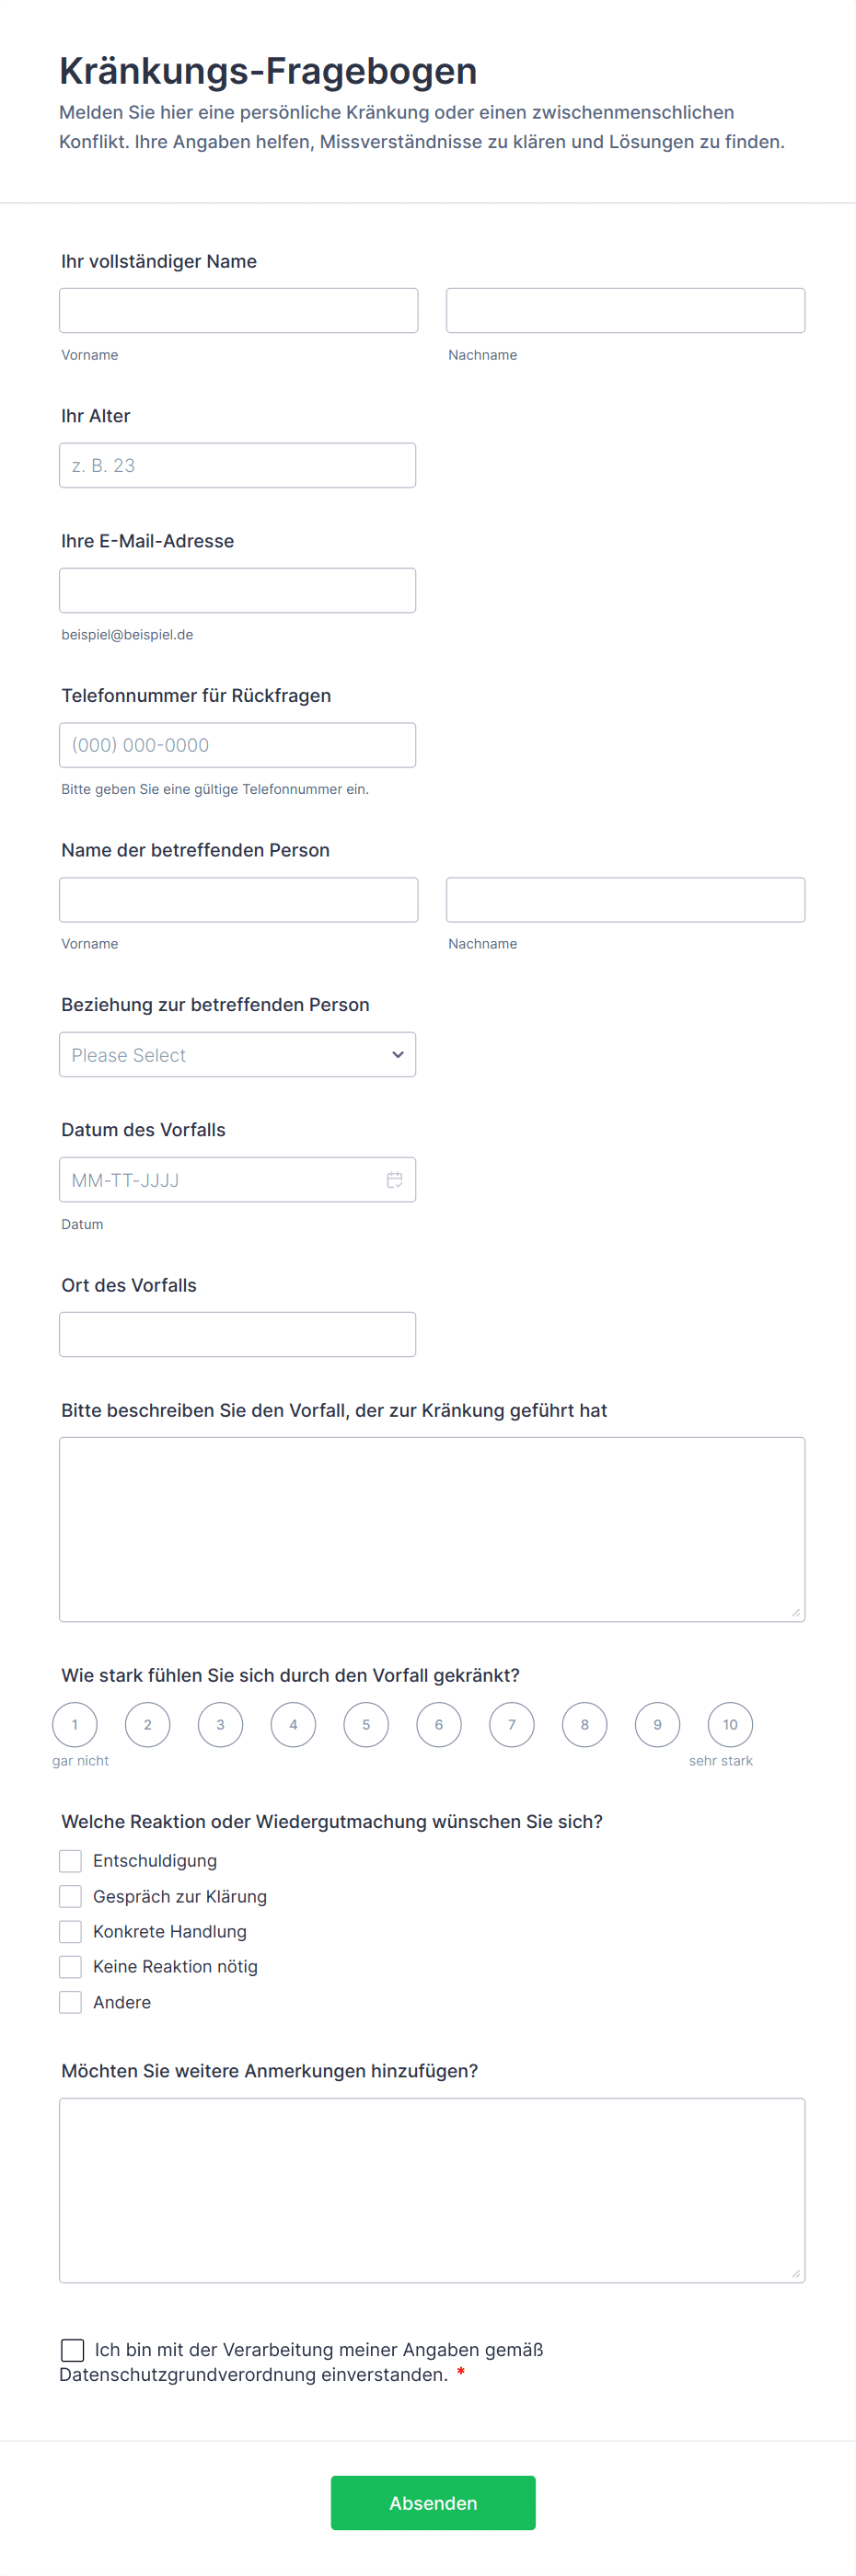
Task: Enable Keine Reaktion nötig option
Action: pos(70,1966)
